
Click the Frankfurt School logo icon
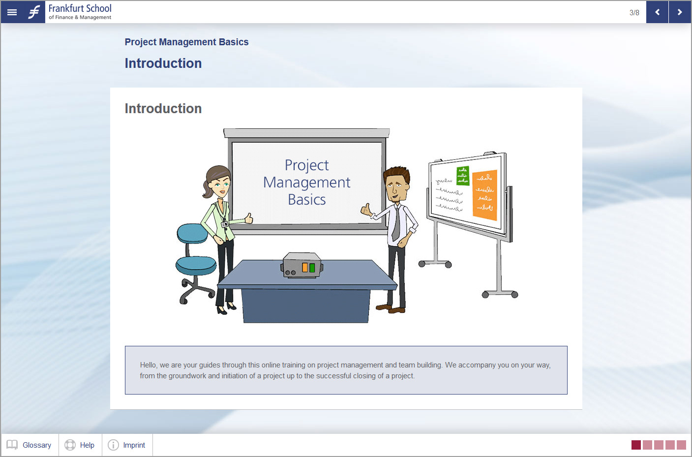click(x=34, y=12)
